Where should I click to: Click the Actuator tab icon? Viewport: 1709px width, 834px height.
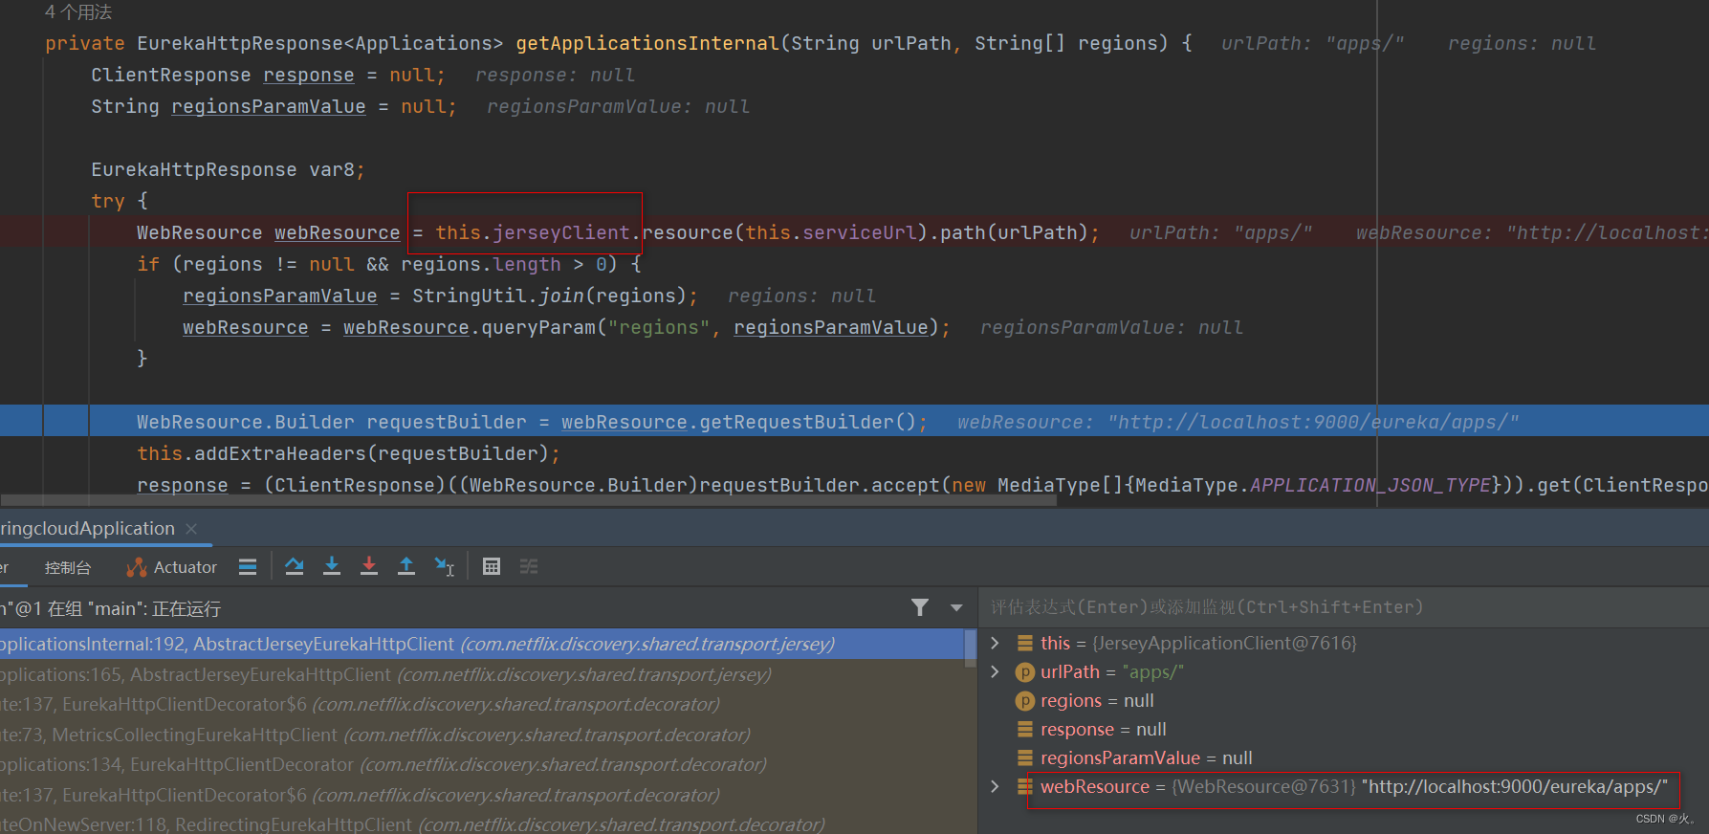pos(137,567)
